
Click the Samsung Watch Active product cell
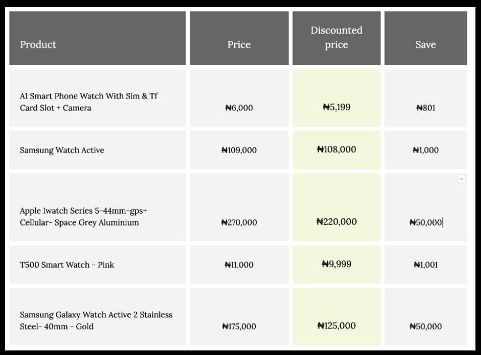pos(97,150)
